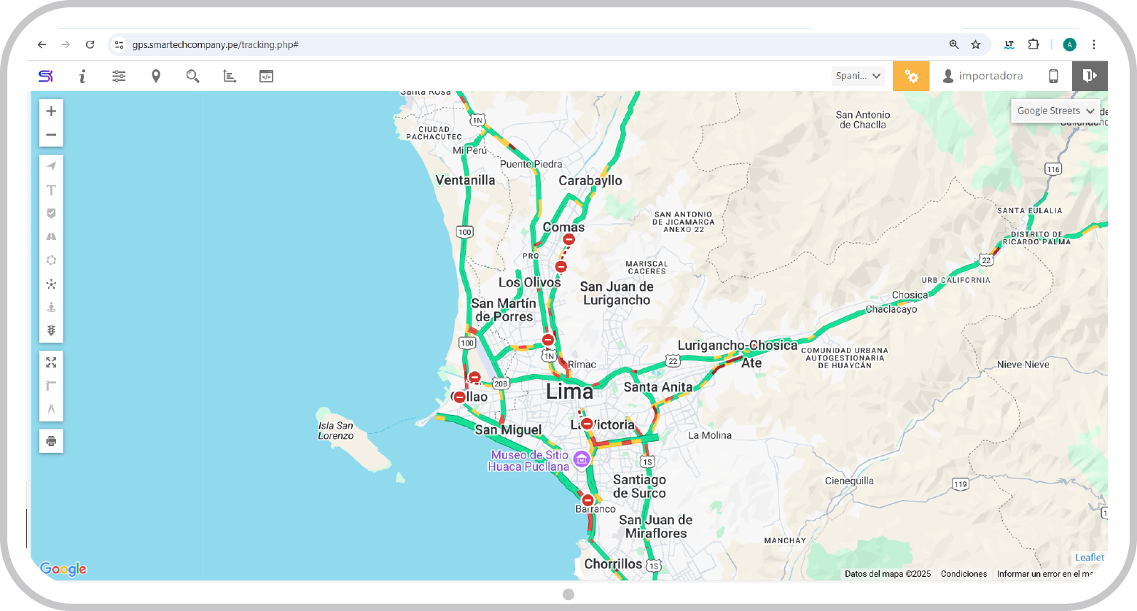Screen dimensions: 1137x611
Task: Open the sliders settings icon
Action: [x=119, y=76]
